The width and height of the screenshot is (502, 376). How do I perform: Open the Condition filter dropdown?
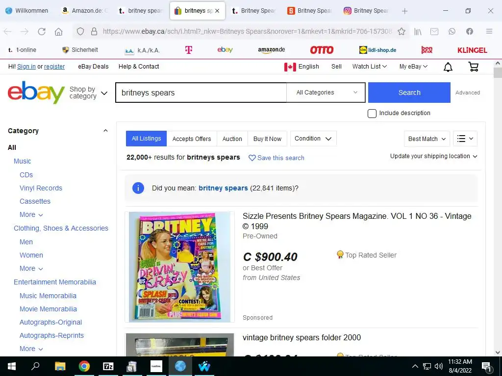[x=313, y=139]
